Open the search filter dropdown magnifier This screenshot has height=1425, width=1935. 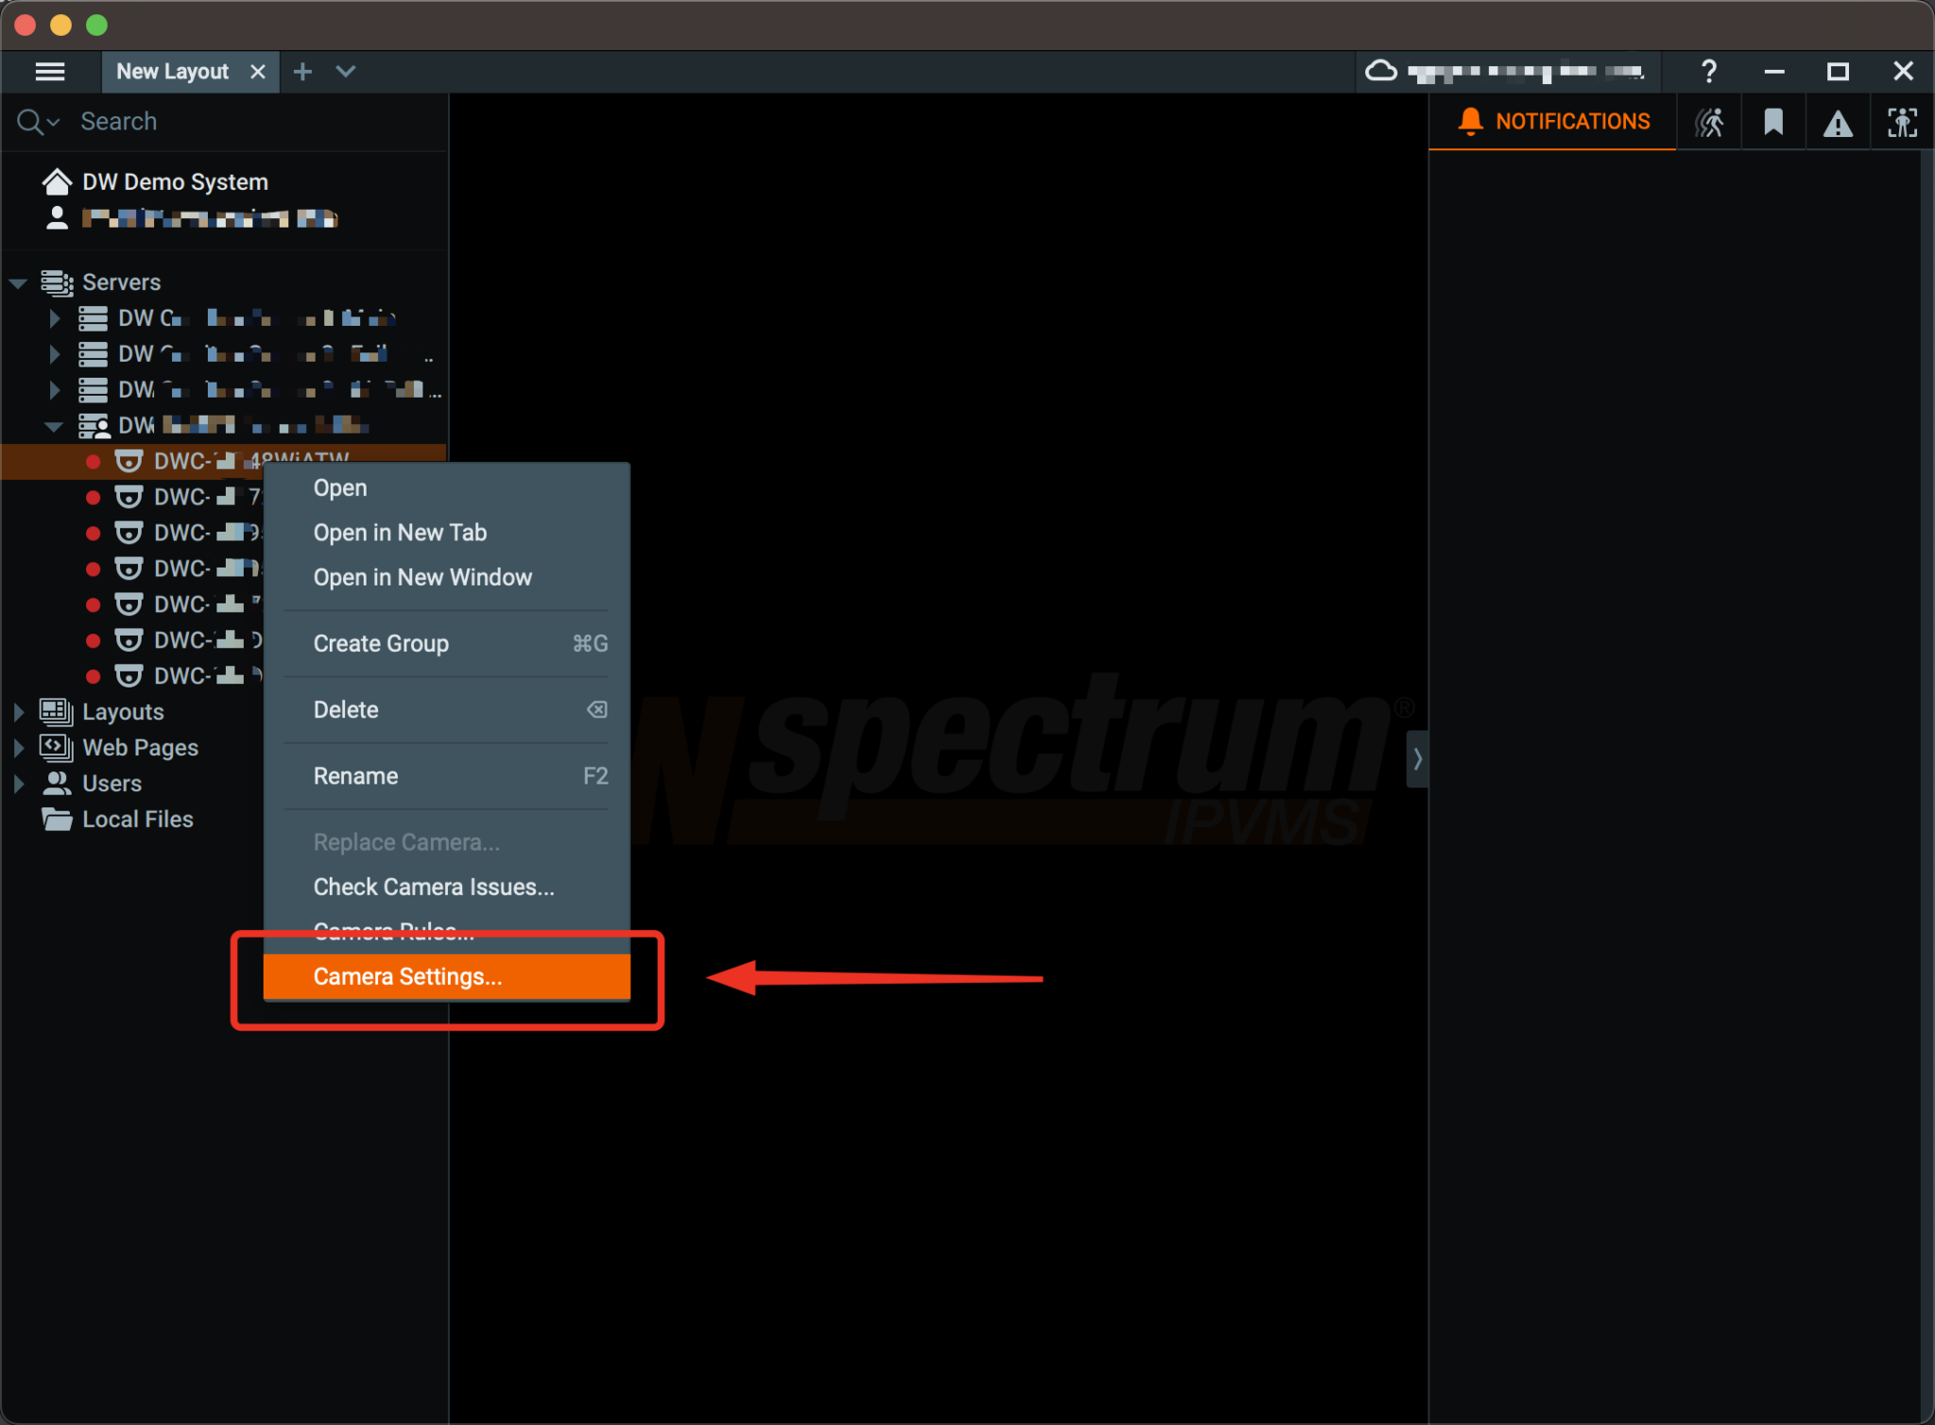(x=38, y=122)
